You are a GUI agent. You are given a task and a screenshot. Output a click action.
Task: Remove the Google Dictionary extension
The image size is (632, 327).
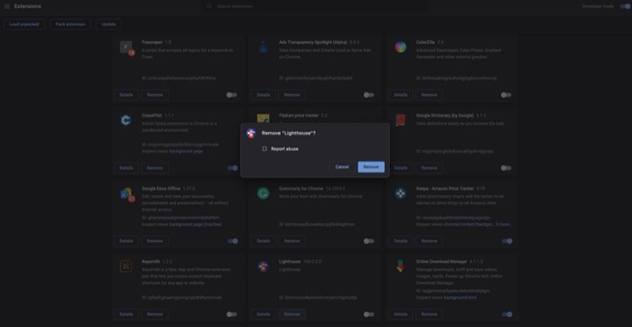coord(429,168)
